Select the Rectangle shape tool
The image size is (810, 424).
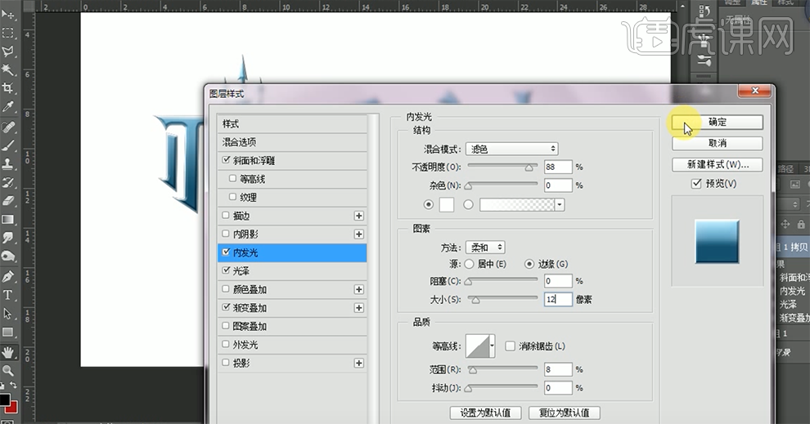click(x=7, y=333)
